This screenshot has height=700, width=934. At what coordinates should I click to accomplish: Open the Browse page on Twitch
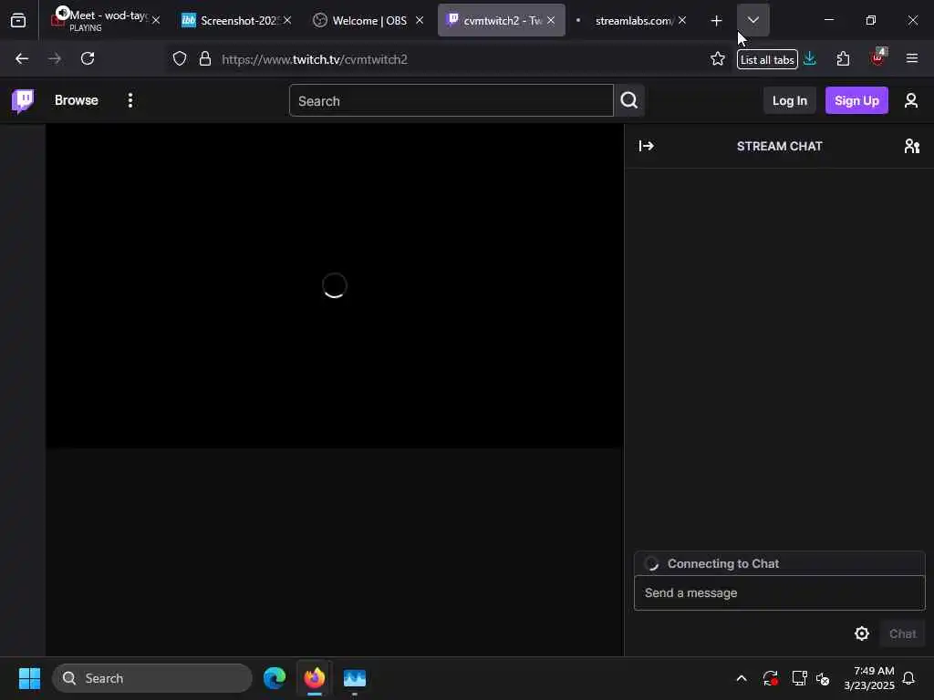click(77, 100)
